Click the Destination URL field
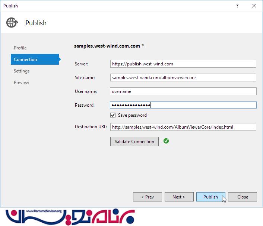The height and width of the screenshot is (226, 263). coord(183,127)
